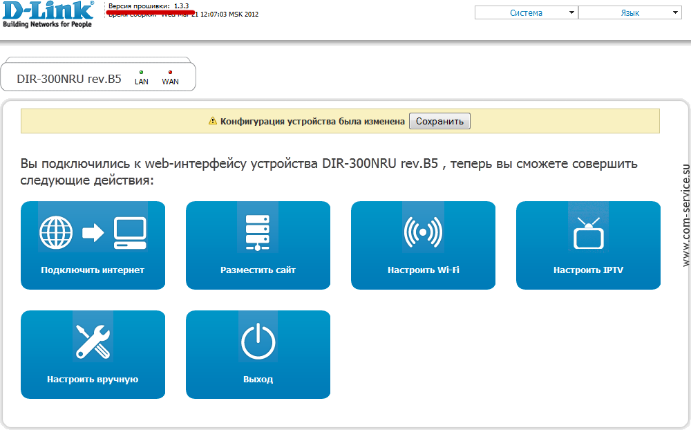Click the red WAN status indicator
The height and width of the screenshot is (430, 691).
(170, 73)
